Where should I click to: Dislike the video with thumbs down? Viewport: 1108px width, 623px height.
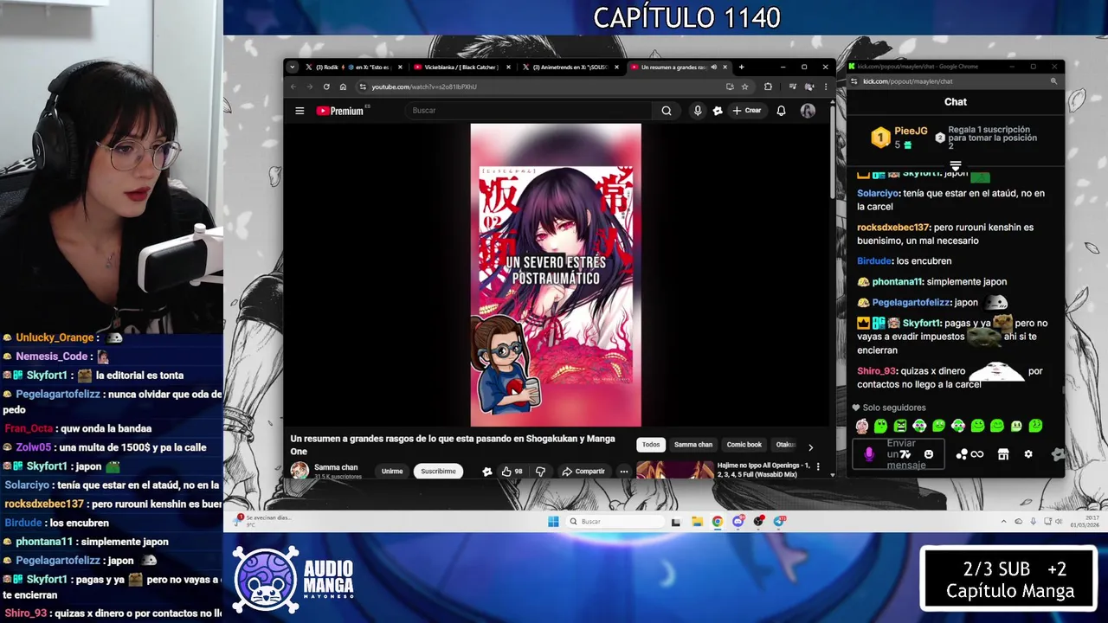(x=540, y=472)
